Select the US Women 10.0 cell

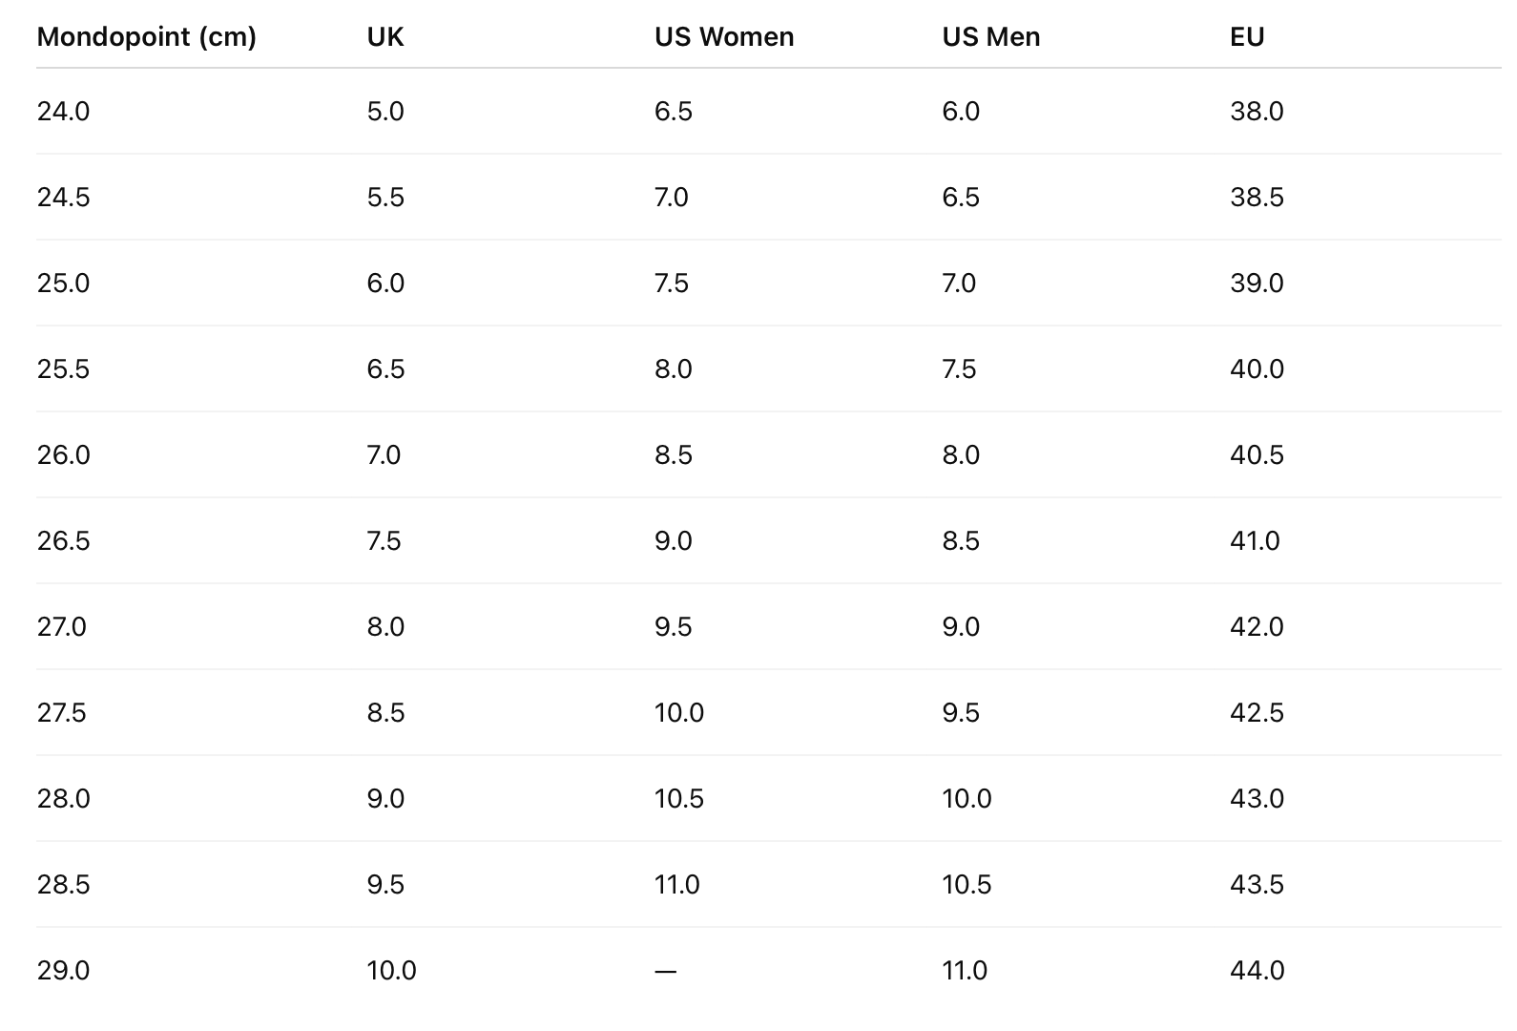coord(679,713)
